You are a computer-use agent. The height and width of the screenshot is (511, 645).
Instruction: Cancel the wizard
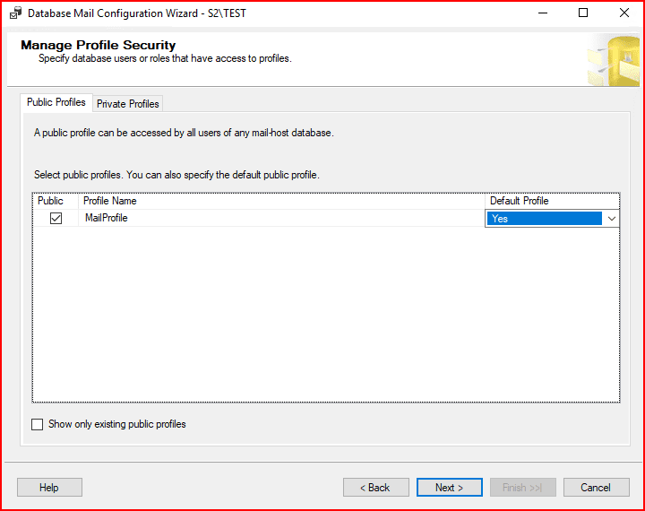(596, 487)
